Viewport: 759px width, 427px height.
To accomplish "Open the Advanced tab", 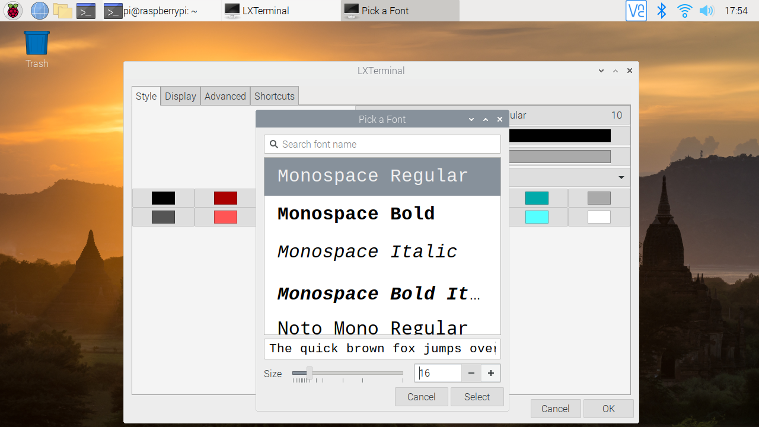I will (225, 96).
